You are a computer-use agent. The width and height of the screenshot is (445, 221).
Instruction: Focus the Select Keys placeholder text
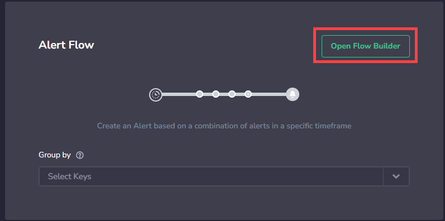70,176
